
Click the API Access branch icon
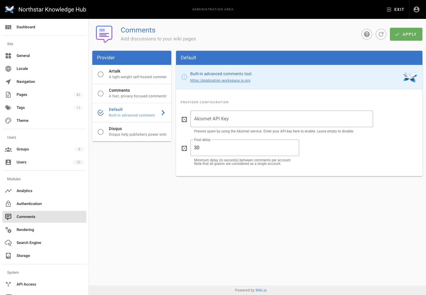8,284
